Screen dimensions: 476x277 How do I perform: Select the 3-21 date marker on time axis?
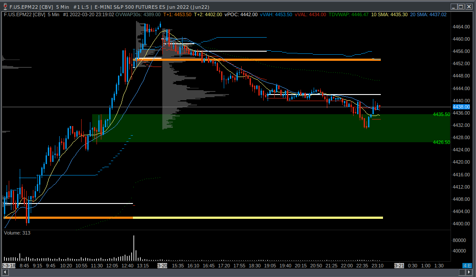click(x=399, y=266)
